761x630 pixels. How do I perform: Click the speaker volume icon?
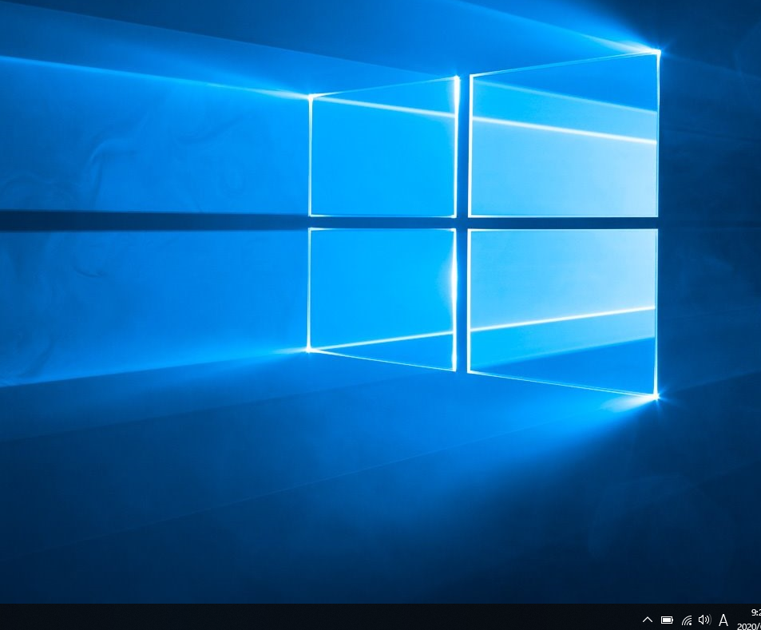(x=704, y=620)
